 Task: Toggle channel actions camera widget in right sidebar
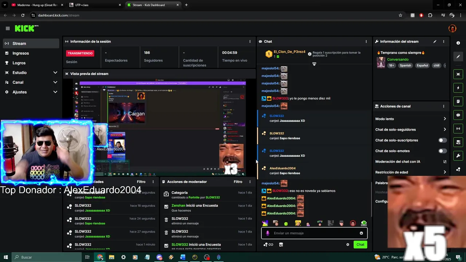coord(458,142)
